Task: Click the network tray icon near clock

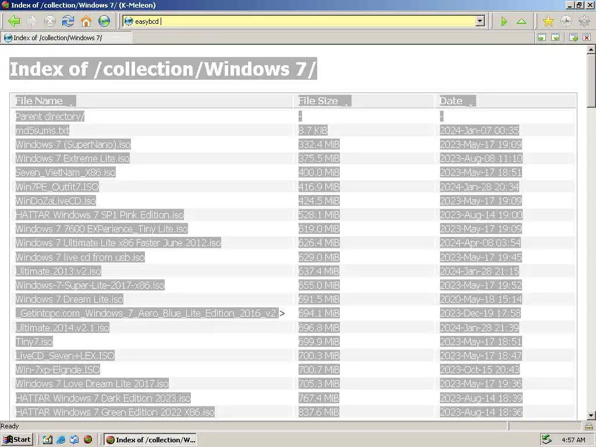Action: (547, 440)
